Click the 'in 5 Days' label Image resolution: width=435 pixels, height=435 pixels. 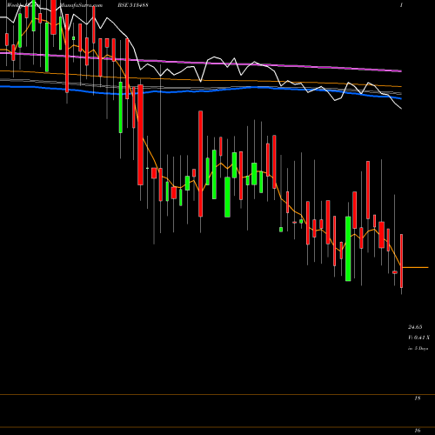418,348
